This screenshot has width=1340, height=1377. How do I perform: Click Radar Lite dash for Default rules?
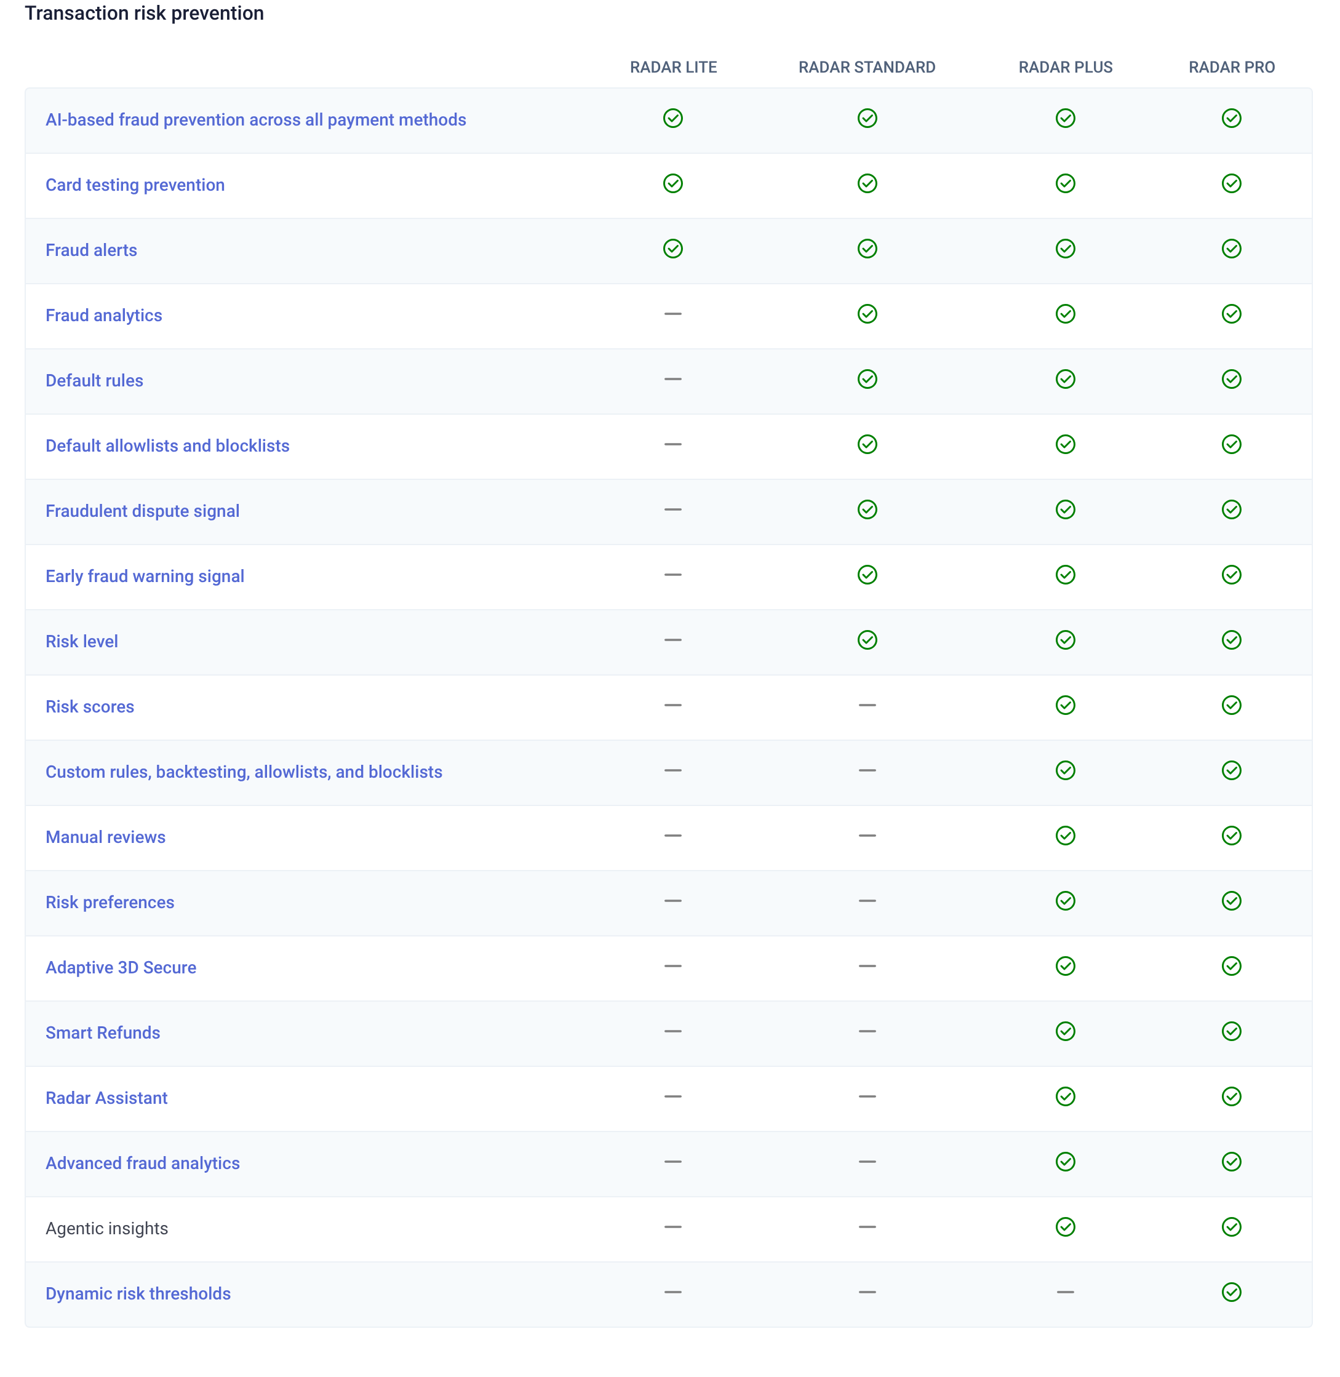(x=673, y=380)
